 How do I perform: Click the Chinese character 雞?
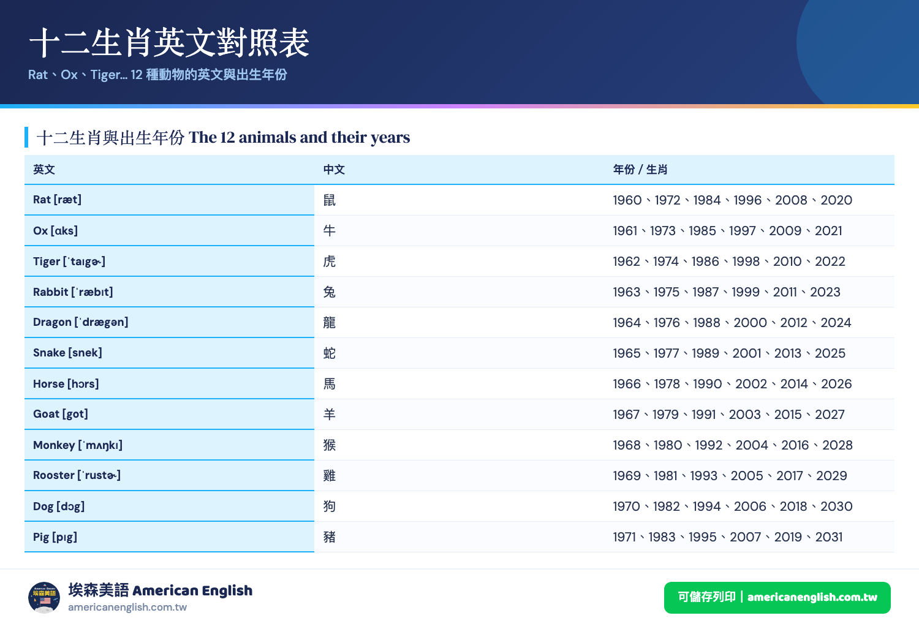click(x=330, y=476)
